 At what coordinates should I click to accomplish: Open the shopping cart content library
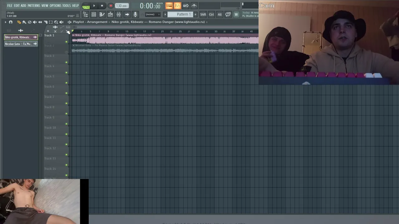coord(236,14)
